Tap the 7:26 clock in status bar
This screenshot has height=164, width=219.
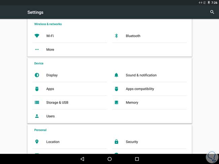[214, 3]
